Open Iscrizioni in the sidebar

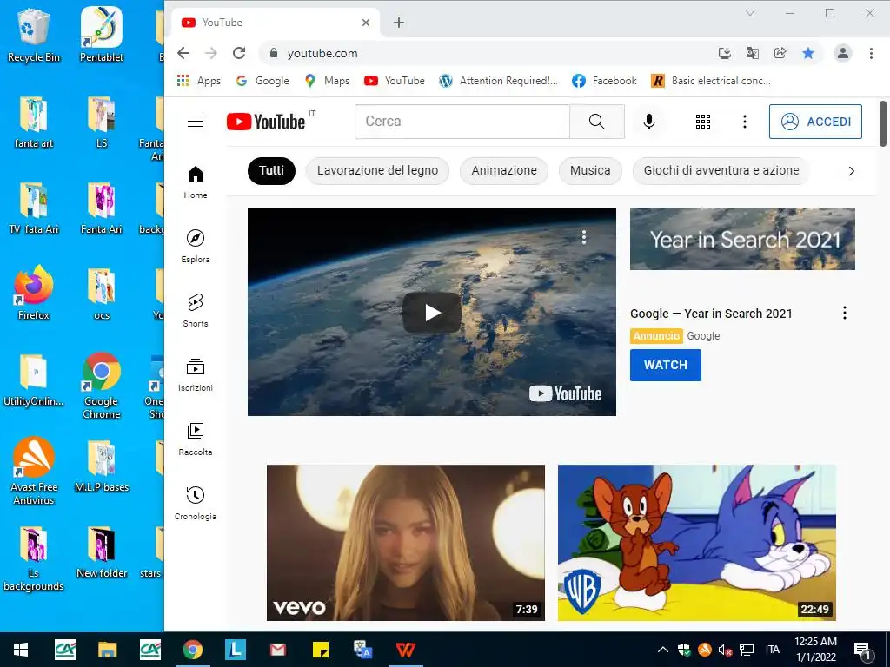[x=196, y=374]
